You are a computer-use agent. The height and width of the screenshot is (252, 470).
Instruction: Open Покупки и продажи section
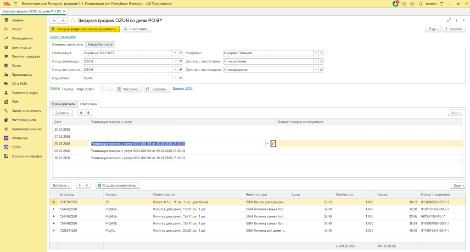tap(26, 56)
